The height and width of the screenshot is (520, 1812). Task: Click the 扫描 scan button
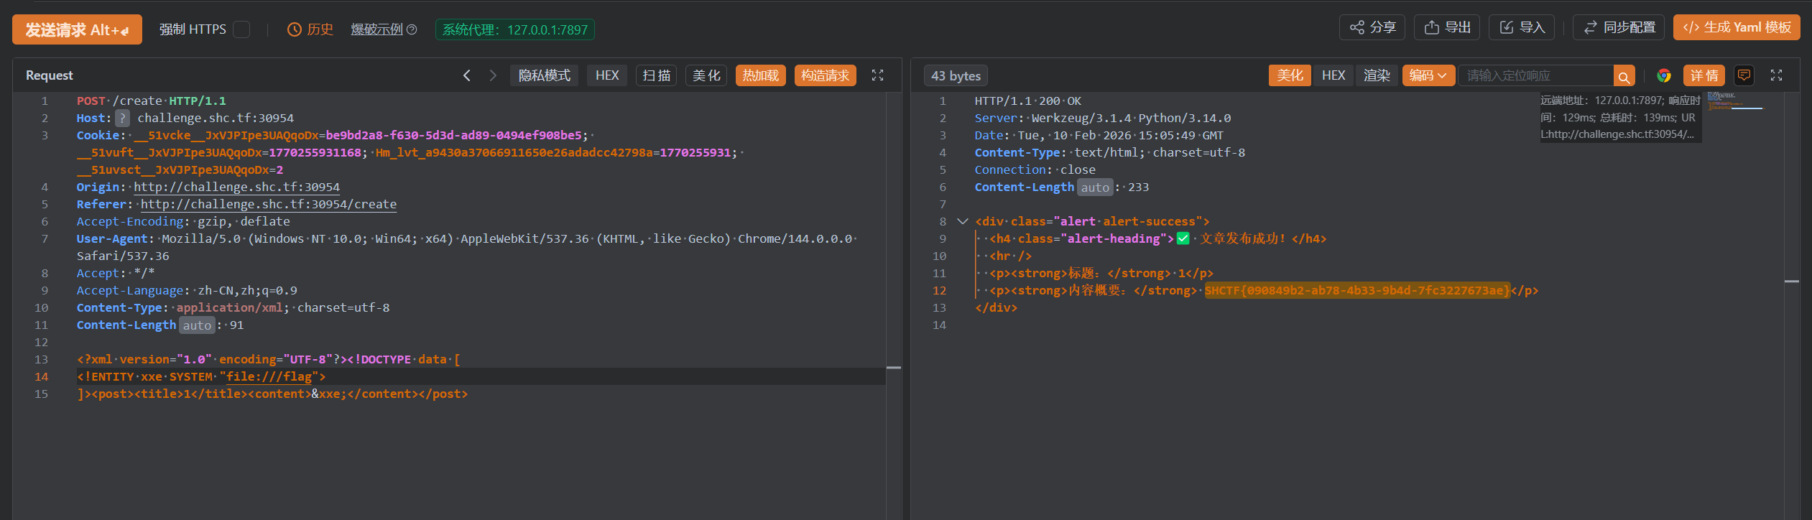coord(656,75)
